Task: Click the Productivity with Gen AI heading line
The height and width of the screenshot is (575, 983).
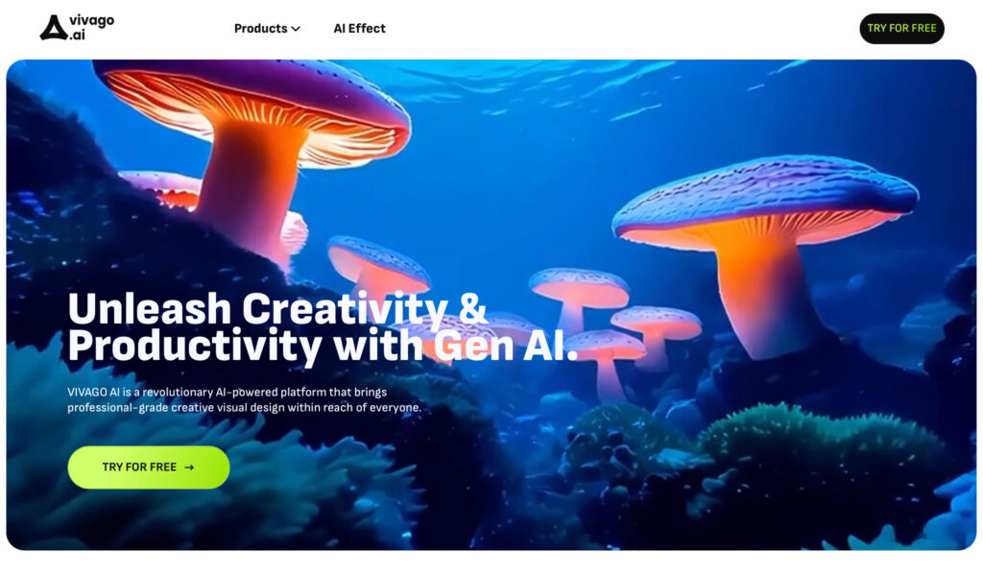Action: coord(323,346)
